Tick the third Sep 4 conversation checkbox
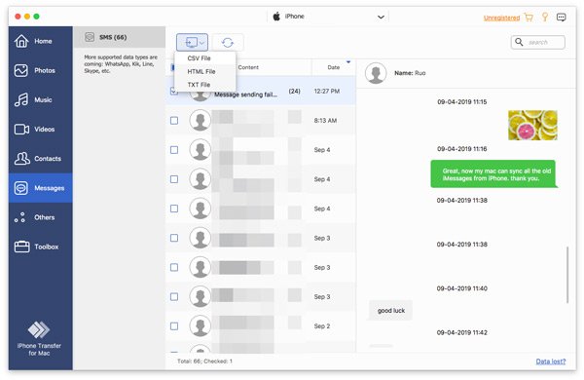The width and height of the screenshot is (584, 380). [174, 209]
